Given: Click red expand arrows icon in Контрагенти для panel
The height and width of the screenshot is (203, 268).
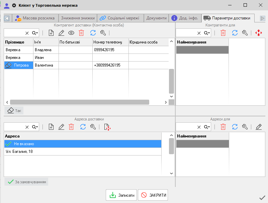Looking at the screenshot, I should pos(258,33).
